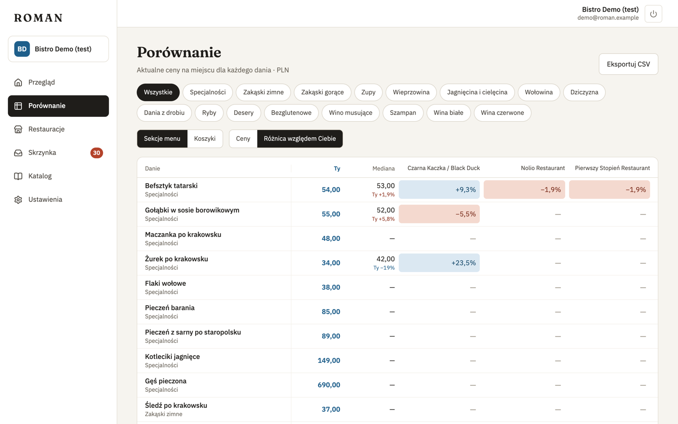Open the Katalog section

point(58,176)
